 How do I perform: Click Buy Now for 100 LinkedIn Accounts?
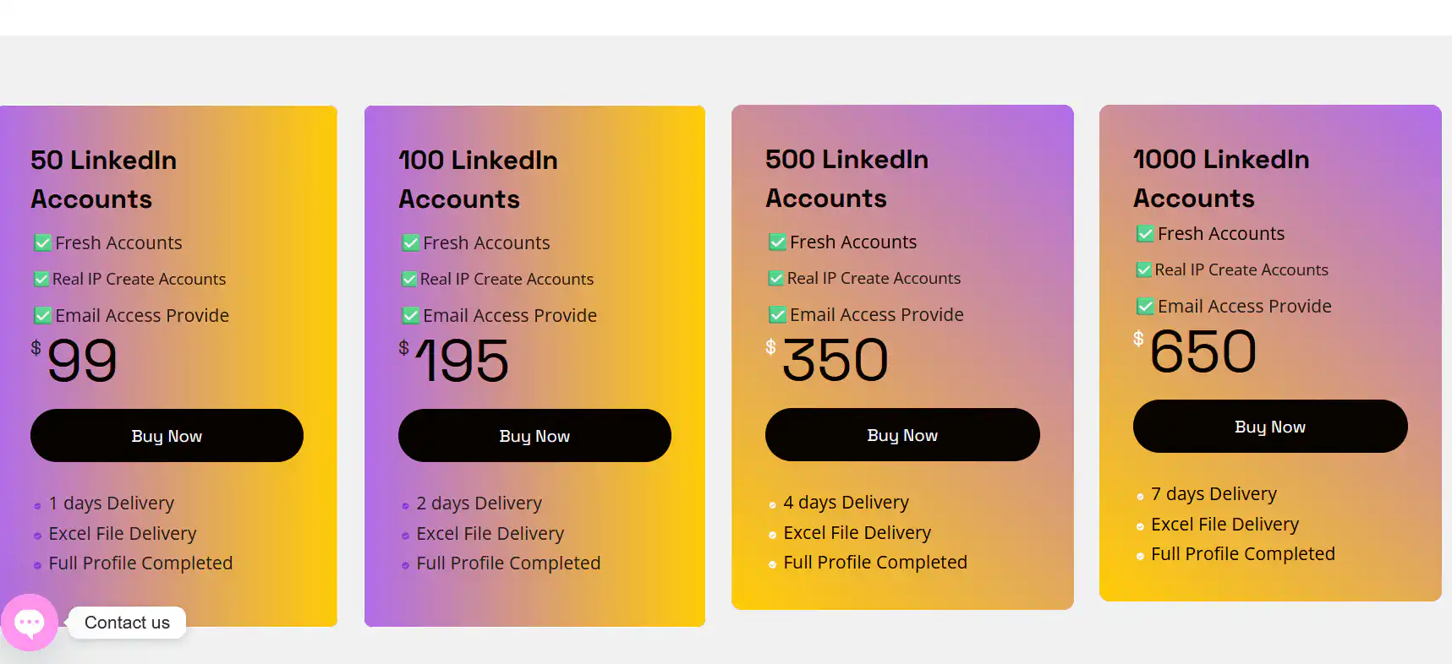pos(534,436)
